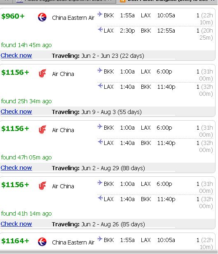Close the Best Fares Bangkok browser tab
This screenshot has width=218, height=254.
[x=213, y=1]
